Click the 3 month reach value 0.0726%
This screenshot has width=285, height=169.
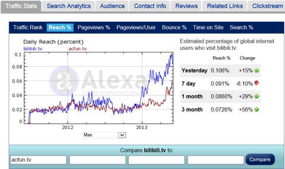click(221, 110)
